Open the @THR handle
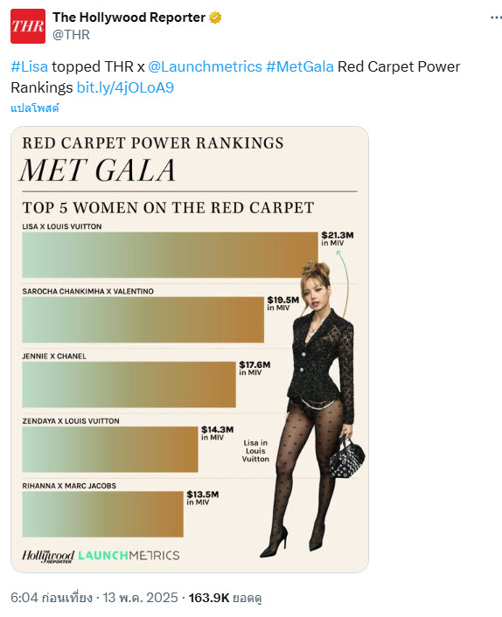Viewport: 502px width, 617px height. pyautogui.click(x=71, y=35)
